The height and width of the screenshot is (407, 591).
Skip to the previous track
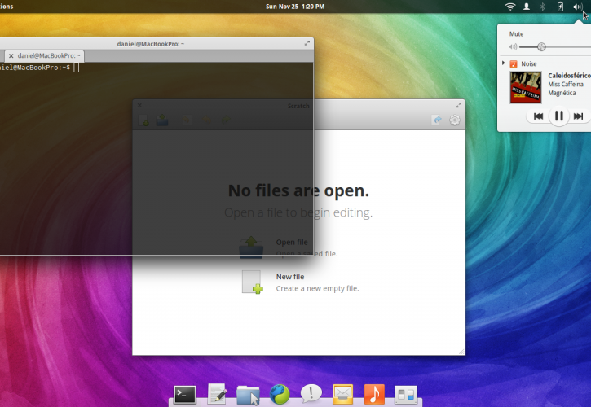coord(538,116)
